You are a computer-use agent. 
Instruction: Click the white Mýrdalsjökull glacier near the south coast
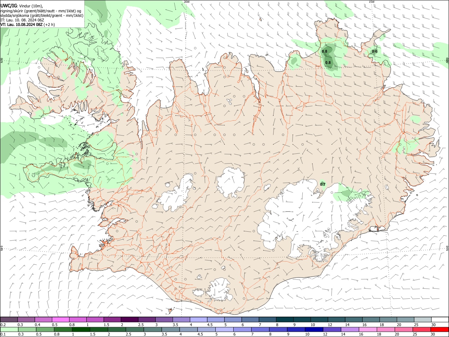219,290
